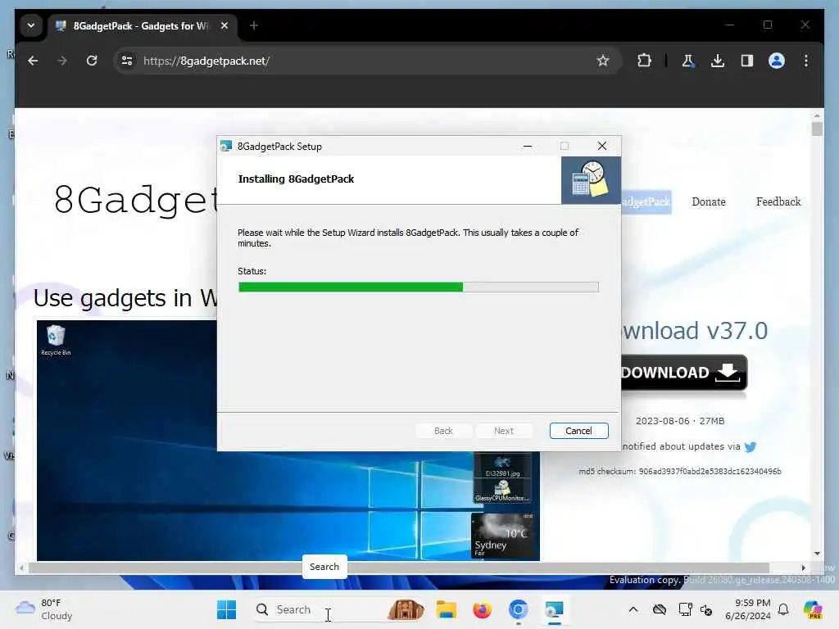The width and height of the screenshot is (839, 629).
Task: Open the Twitter bird link
Action: pos(751,446)
